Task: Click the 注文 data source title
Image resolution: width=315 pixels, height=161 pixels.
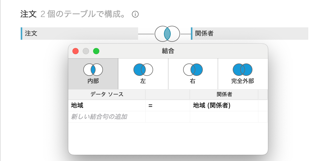Action: (x=28, y=14)
